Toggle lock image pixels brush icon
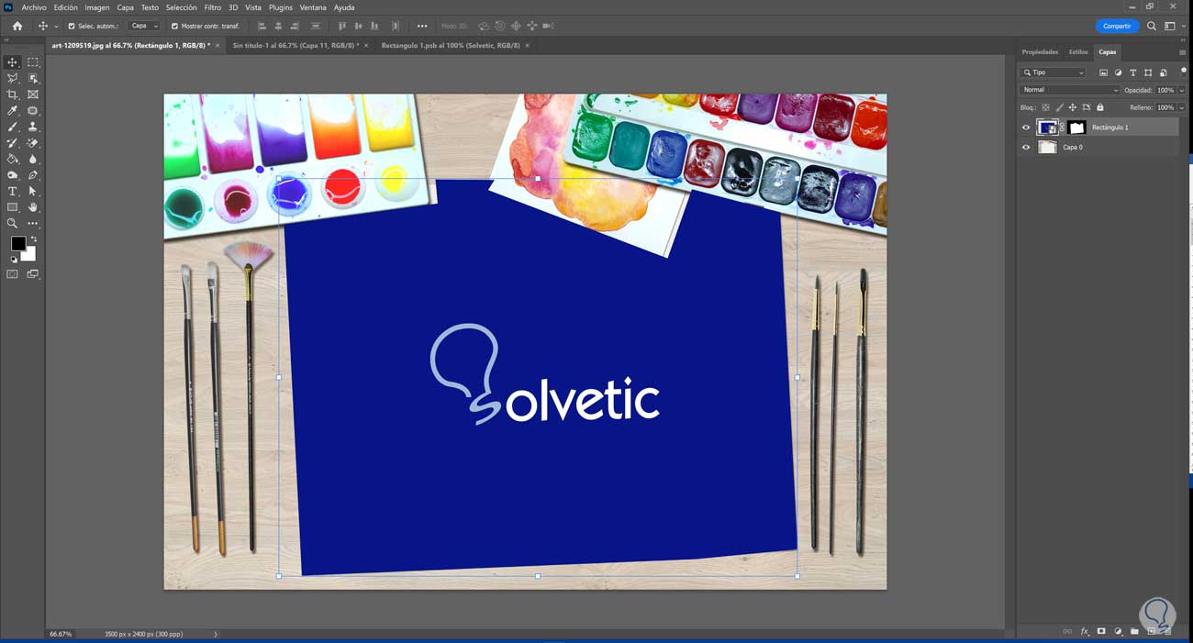The image size is (1193, 643). click(x=1059, y=107)
